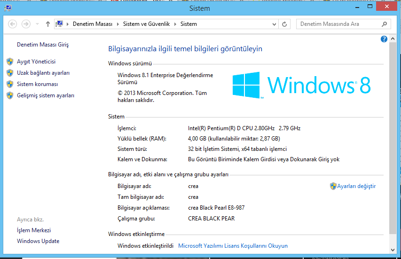
Task: Click the shield icon beside Ayarları değiştir
Action: pyautogui.click(x=333, y=186)
